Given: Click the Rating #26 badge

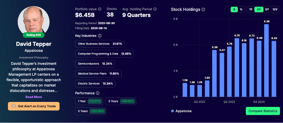Looking at the screenshot, I should (34, 35).
